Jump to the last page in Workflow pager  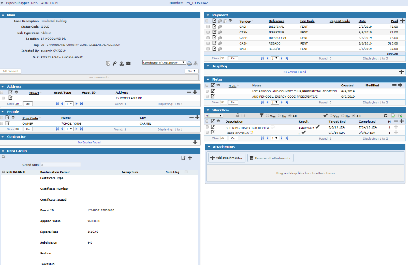[287, 138]
